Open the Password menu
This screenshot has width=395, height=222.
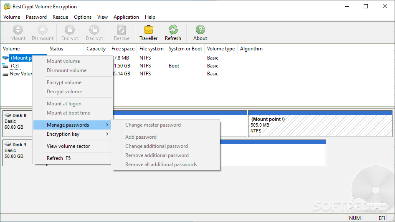click(36, 17)
